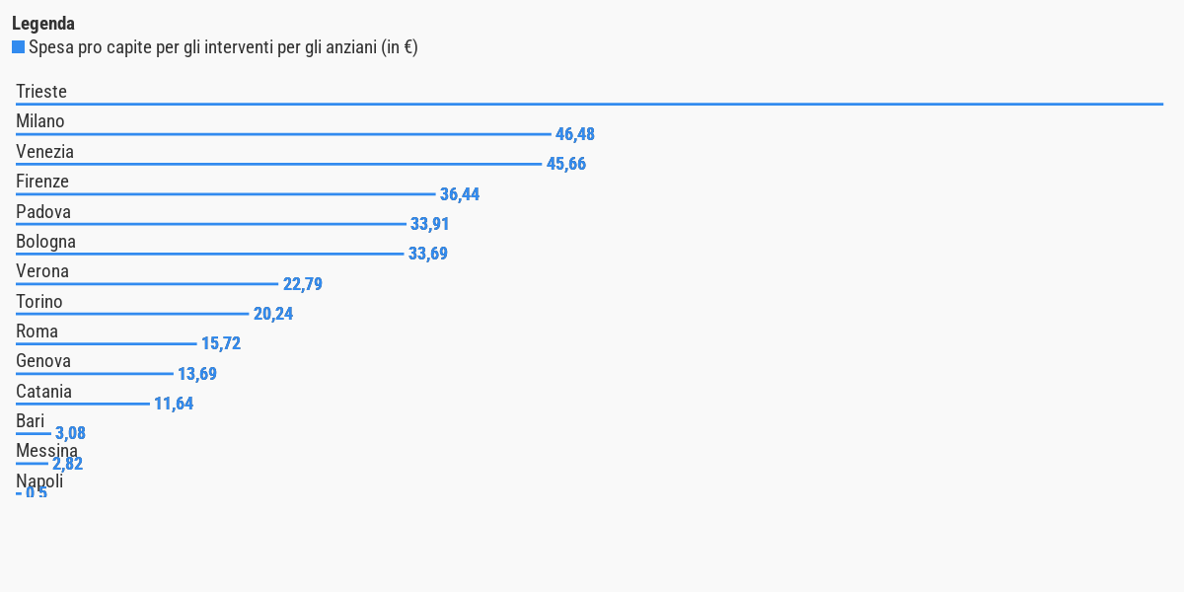Select the Roma label
The width and height of the screenshot is (1184, 592).
tap(37, 332)
